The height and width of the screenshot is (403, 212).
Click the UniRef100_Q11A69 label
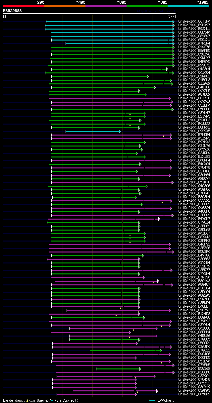[194, 84]
